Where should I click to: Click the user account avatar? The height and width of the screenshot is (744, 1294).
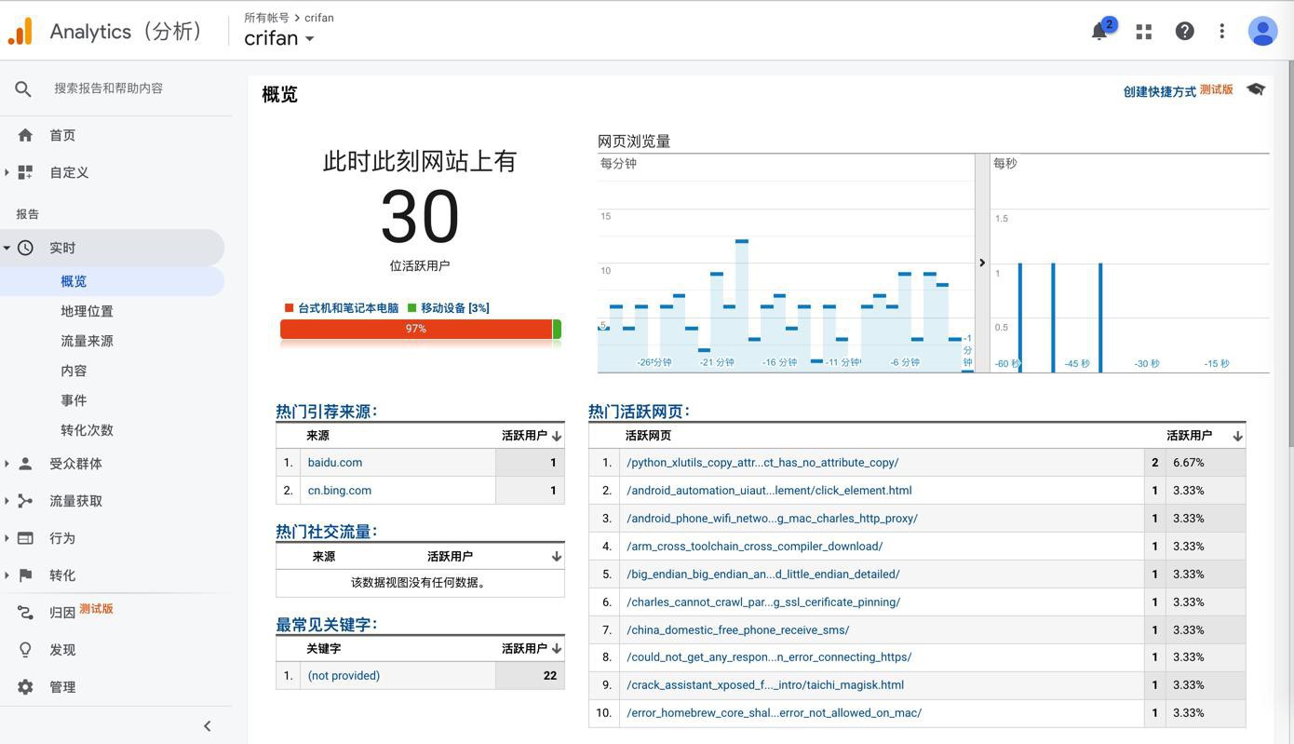pos(1262,31)
